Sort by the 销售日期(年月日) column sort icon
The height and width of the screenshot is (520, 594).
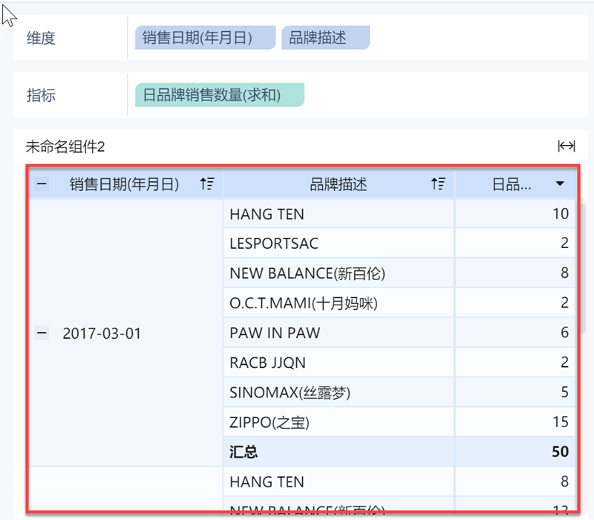pyautogui.click(x=207, y=184)
